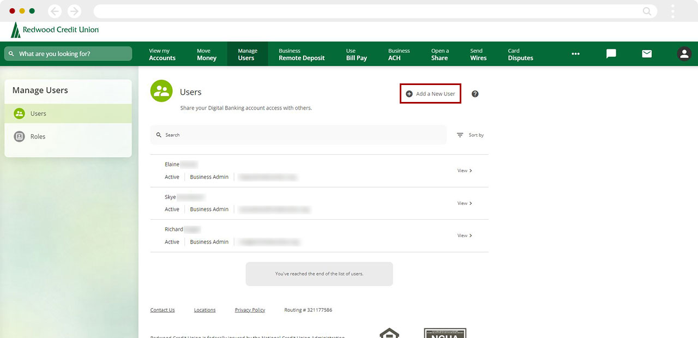The height and width of the screenshot is (338, 698).
Task: Click the Routing # 321177586 text
Action: (x=308, y=310)
